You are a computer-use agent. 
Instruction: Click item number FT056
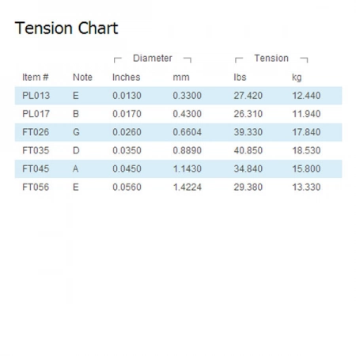[x=36, y=187]
